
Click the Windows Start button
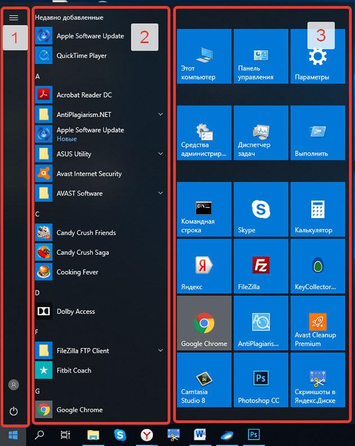tap(13, 435)
